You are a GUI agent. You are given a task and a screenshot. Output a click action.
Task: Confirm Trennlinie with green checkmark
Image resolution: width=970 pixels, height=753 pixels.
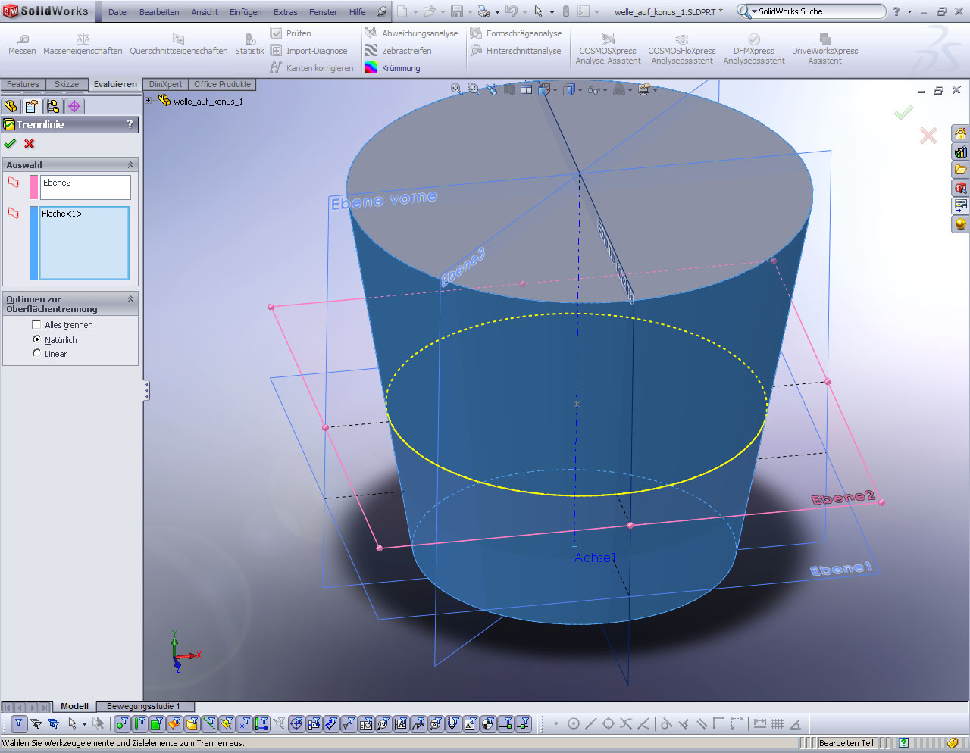[10, 144]
